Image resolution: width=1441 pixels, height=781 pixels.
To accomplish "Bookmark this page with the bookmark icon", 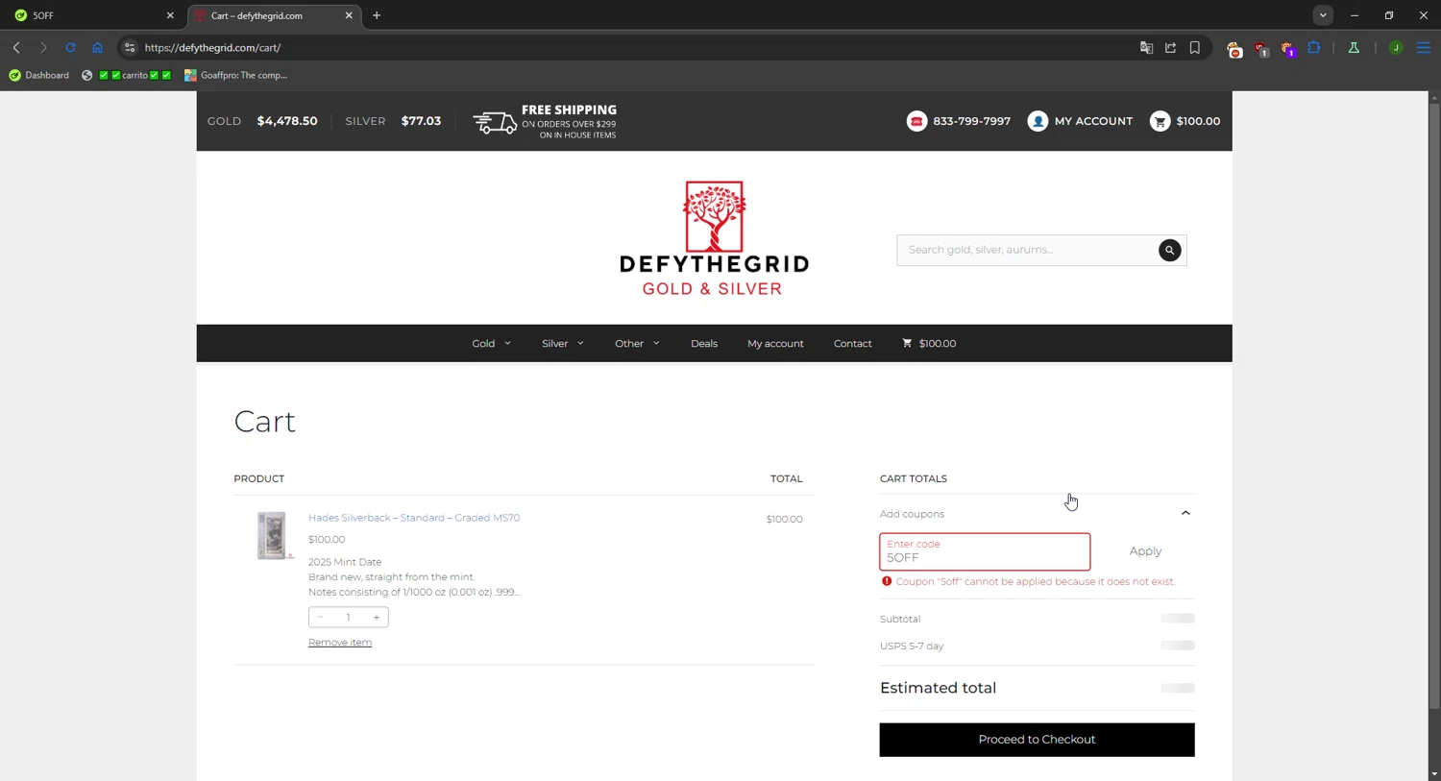I will click(x=1195, y=47).
